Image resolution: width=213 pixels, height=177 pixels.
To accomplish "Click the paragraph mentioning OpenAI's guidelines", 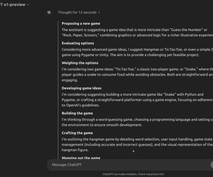I will coord(137,100).
